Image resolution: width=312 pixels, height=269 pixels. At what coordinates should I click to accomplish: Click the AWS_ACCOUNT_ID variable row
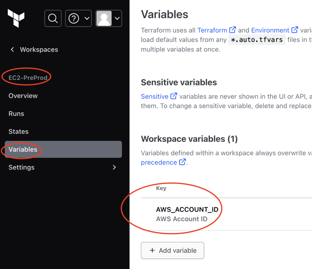[226, 214]
